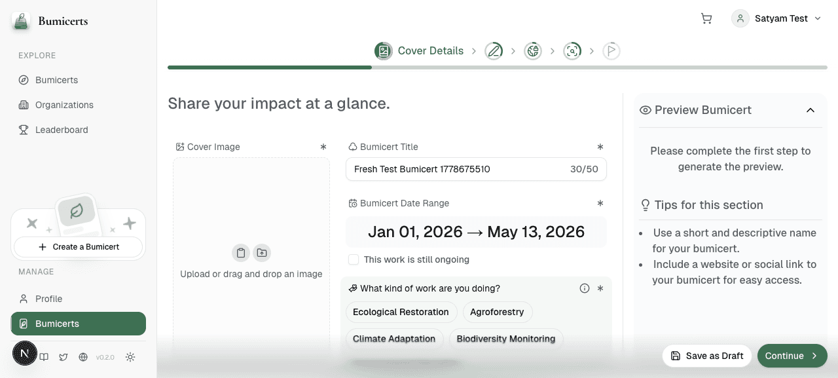Open the Satyam Test account dropdown
Screen dimensions: 838x378
776,18
